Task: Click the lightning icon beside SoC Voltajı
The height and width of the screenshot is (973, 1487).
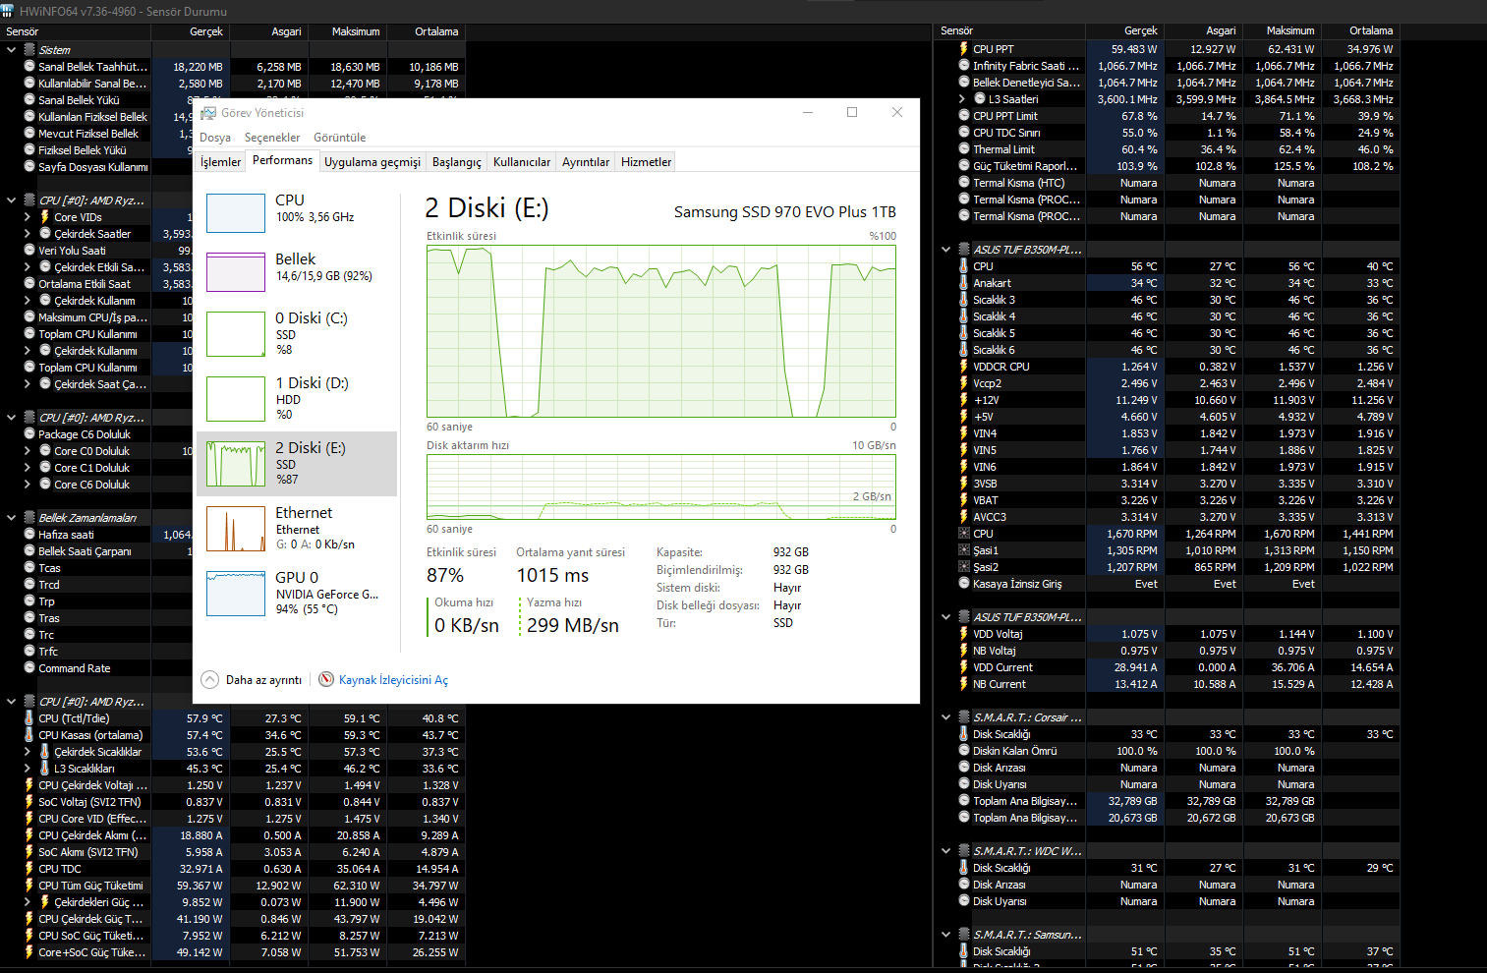Action: (29, 801)
